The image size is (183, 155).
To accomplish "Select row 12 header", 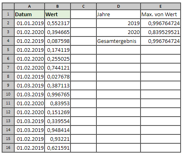I will 8,112.
